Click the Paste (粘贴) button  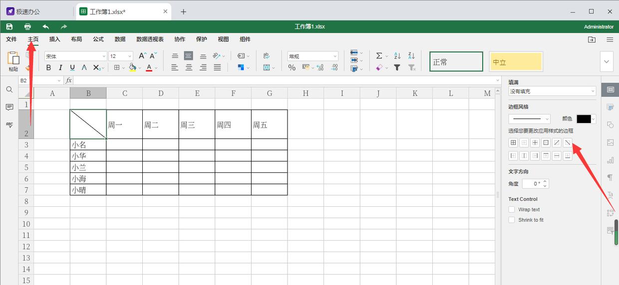(x=13, y=62)
